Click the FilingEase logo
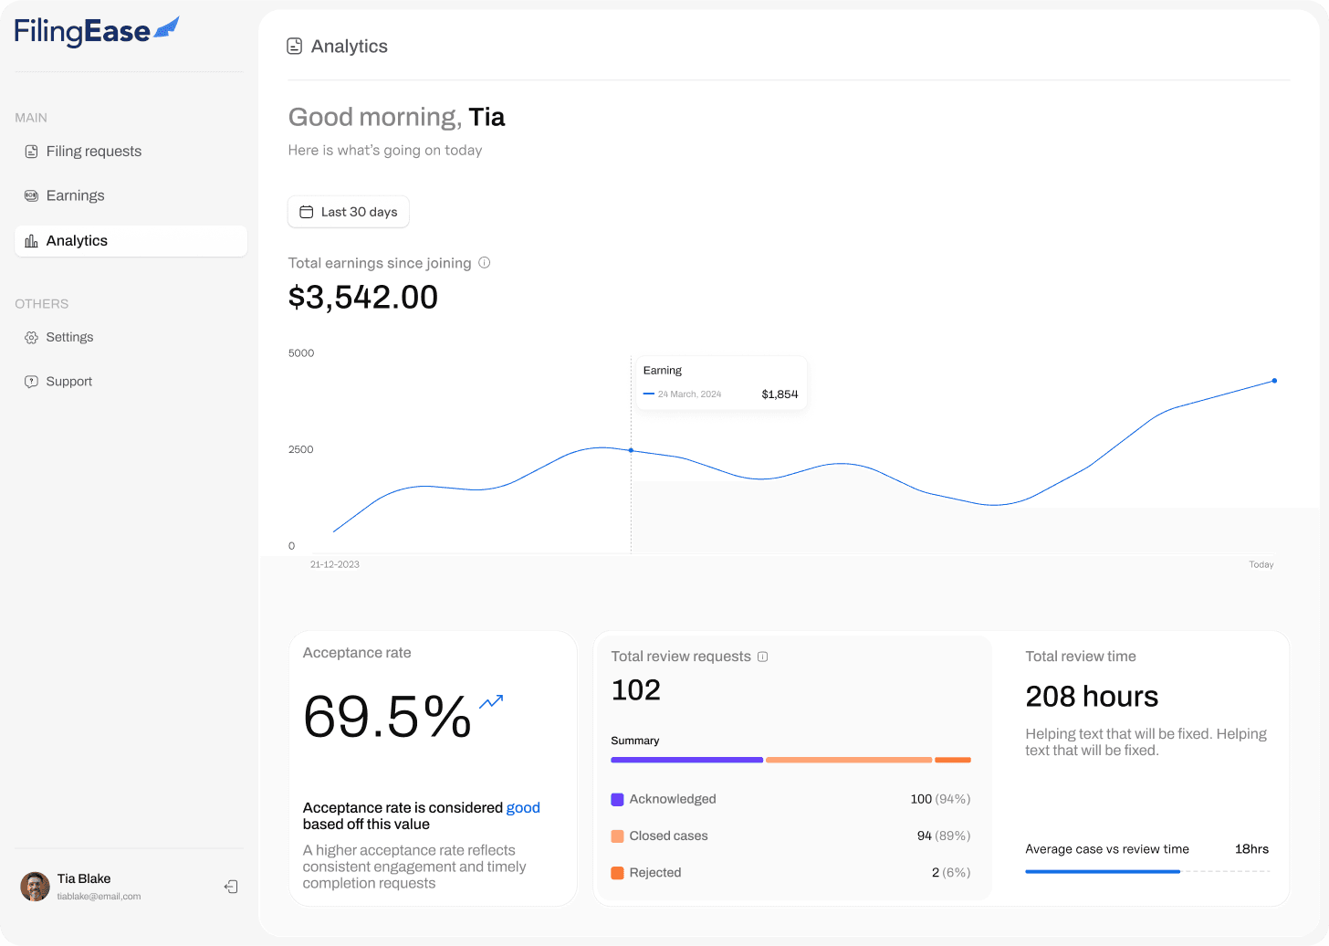 [x=97, y=32]
